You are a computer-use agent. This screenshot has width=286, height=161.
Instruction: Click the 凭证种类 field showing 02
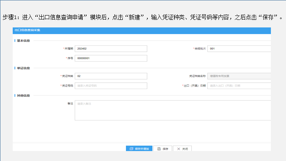(111, 76)
